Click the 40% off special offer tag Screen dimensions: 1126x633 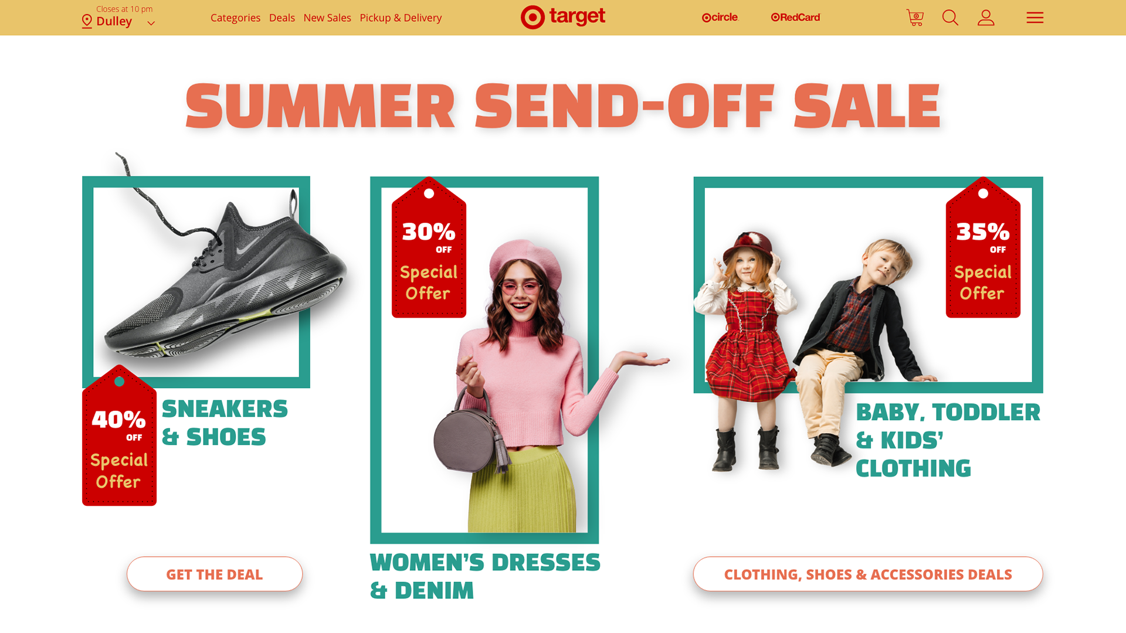[119, 435]
